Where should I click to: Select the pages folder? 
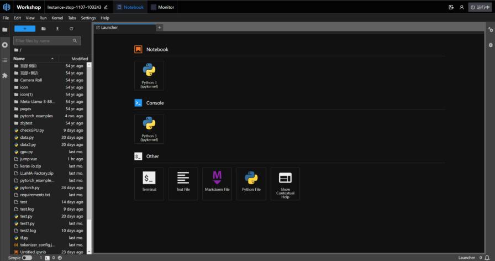49,109
